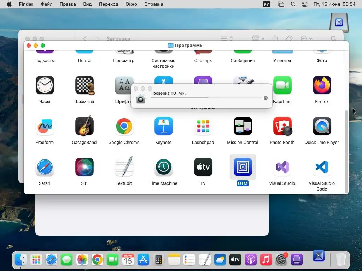362x271 pixels.
Task: Open Podcasts in the Dock
Action: pos(251,260)
